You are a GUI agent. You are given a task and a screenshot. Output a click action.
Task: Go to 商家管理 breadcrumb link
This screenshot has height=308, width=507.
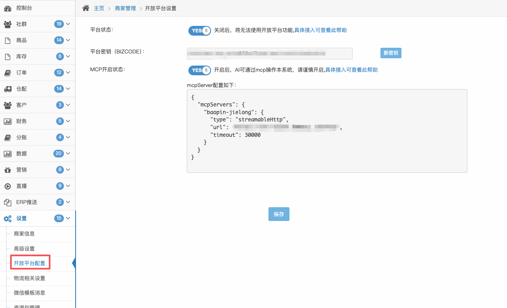[x=125, y=8]
